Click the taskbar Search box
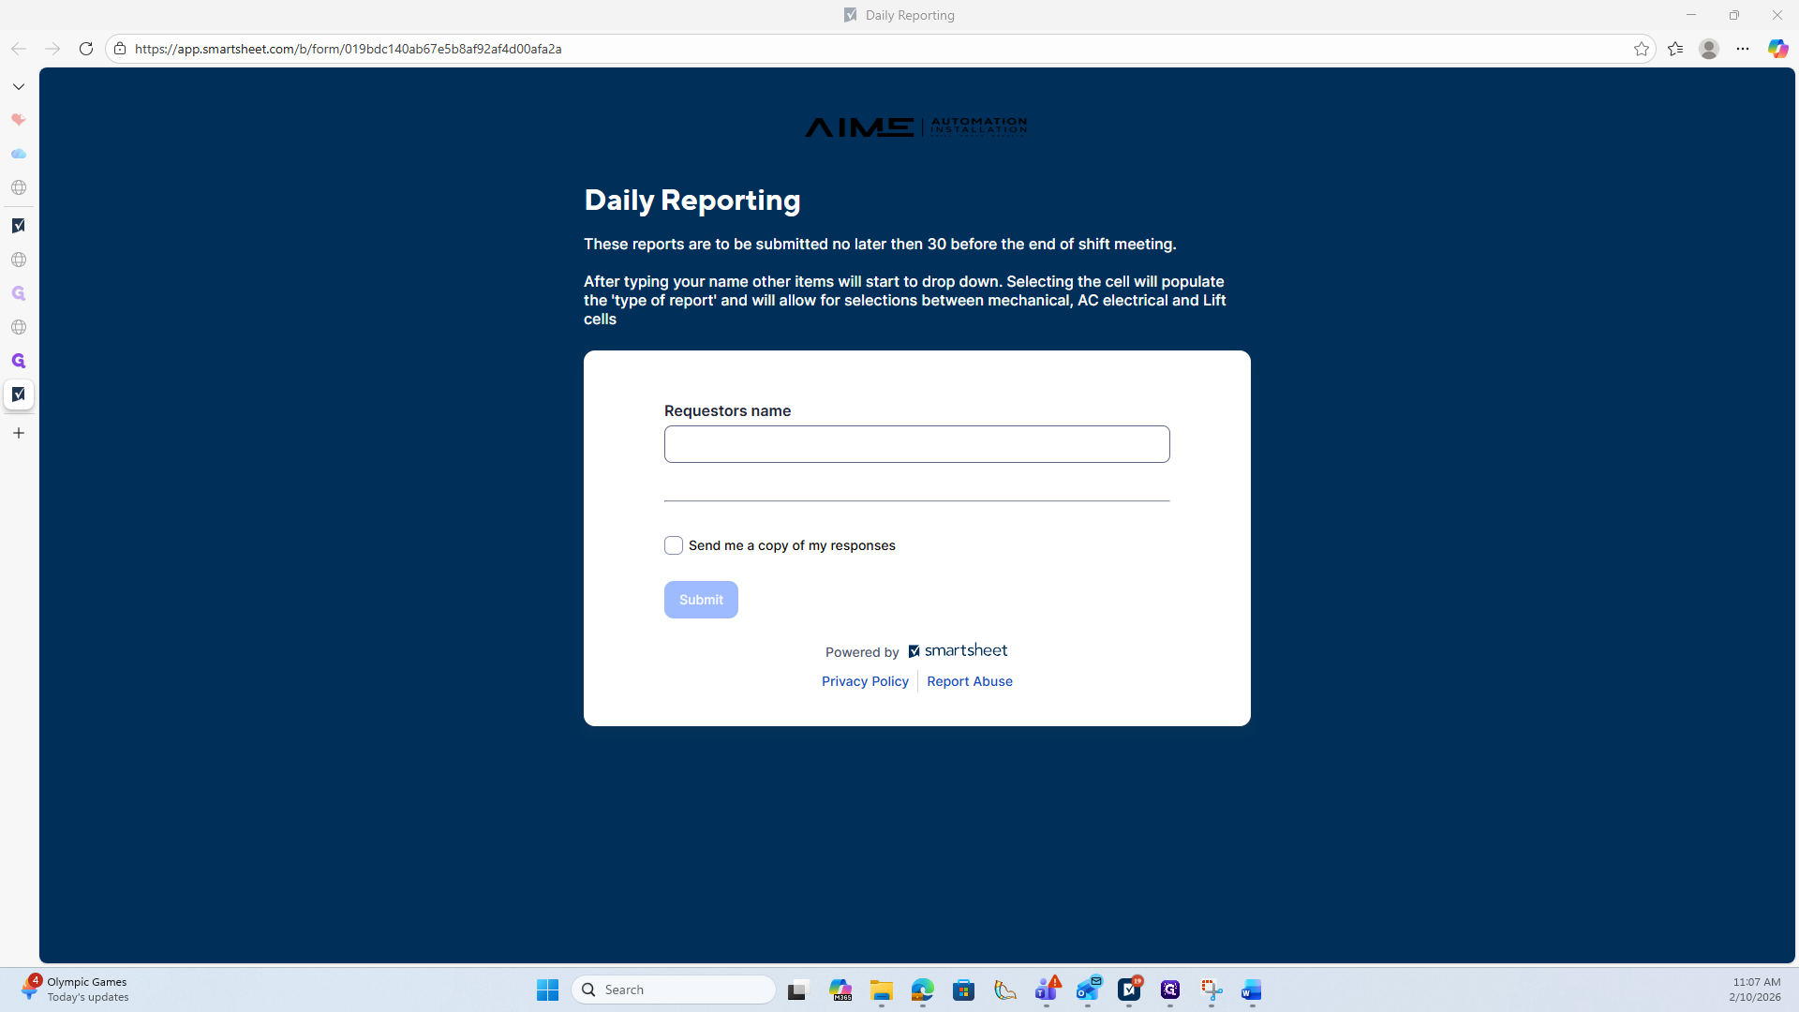 coord(675,990)
